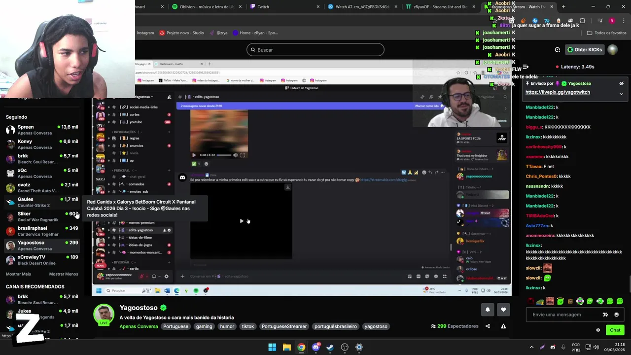Open xCrowleyTV channel in Seguindo list
631x355 pixels.
click(x=42, y=260)
